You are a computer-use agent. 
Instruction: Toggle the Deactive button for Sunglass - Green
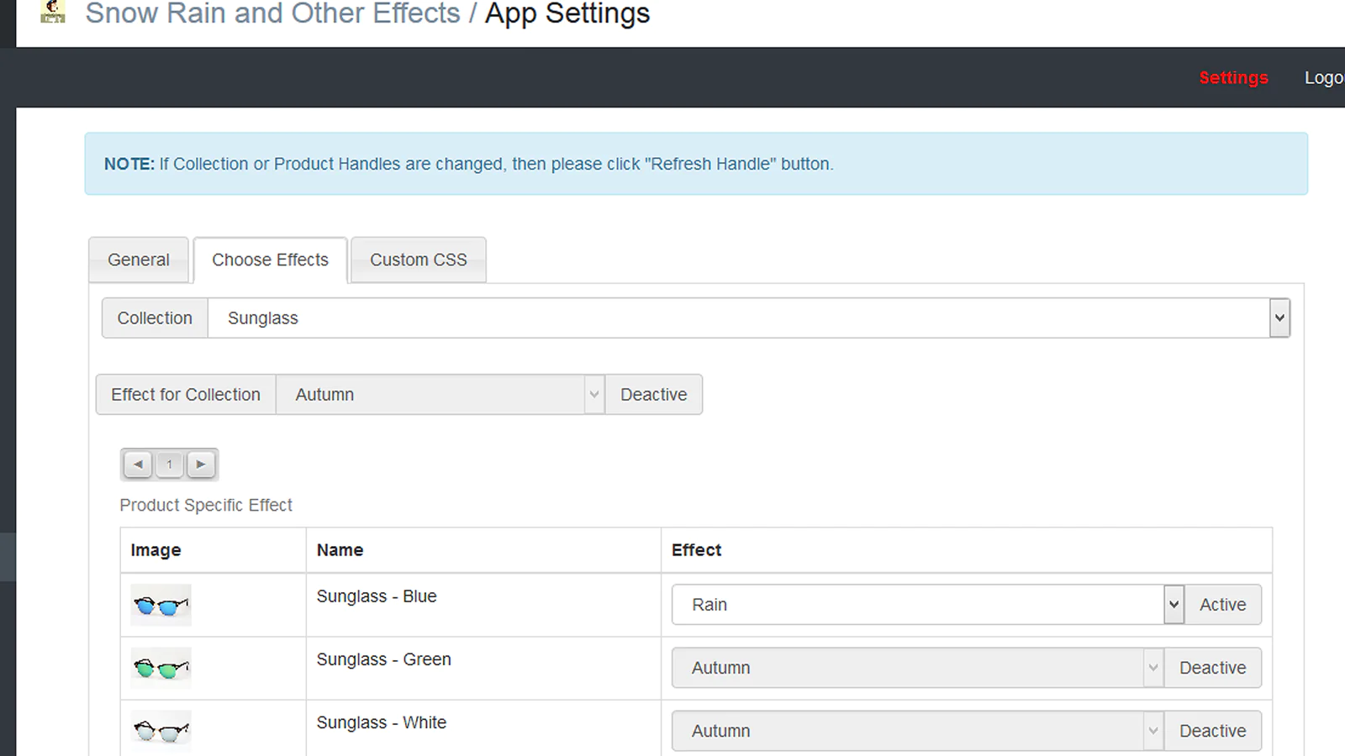[x=1212, y=668]
